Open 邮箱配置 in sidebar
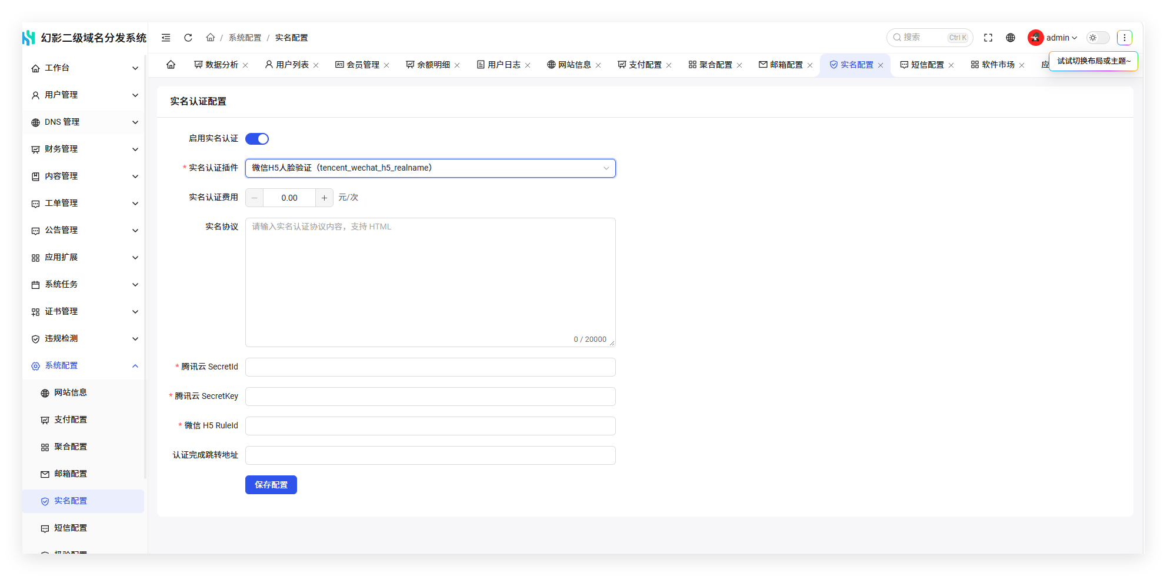Image resolution: width=1167 pixels, height=576 pixels. [x=83, y=474]
